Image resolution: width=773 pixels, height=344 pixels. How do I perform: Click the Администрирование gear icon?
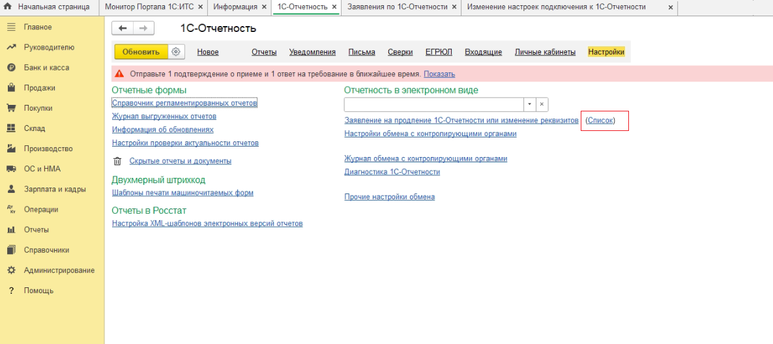click(x=11, y=270)
